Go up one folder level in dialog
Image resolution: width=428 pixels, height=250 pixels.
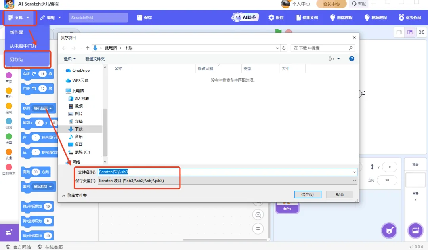pos(87,48)
